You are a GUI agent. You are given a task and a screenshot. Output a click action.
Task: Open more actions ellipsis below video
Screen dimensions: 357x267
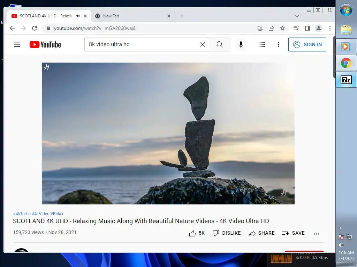[317, 234]
